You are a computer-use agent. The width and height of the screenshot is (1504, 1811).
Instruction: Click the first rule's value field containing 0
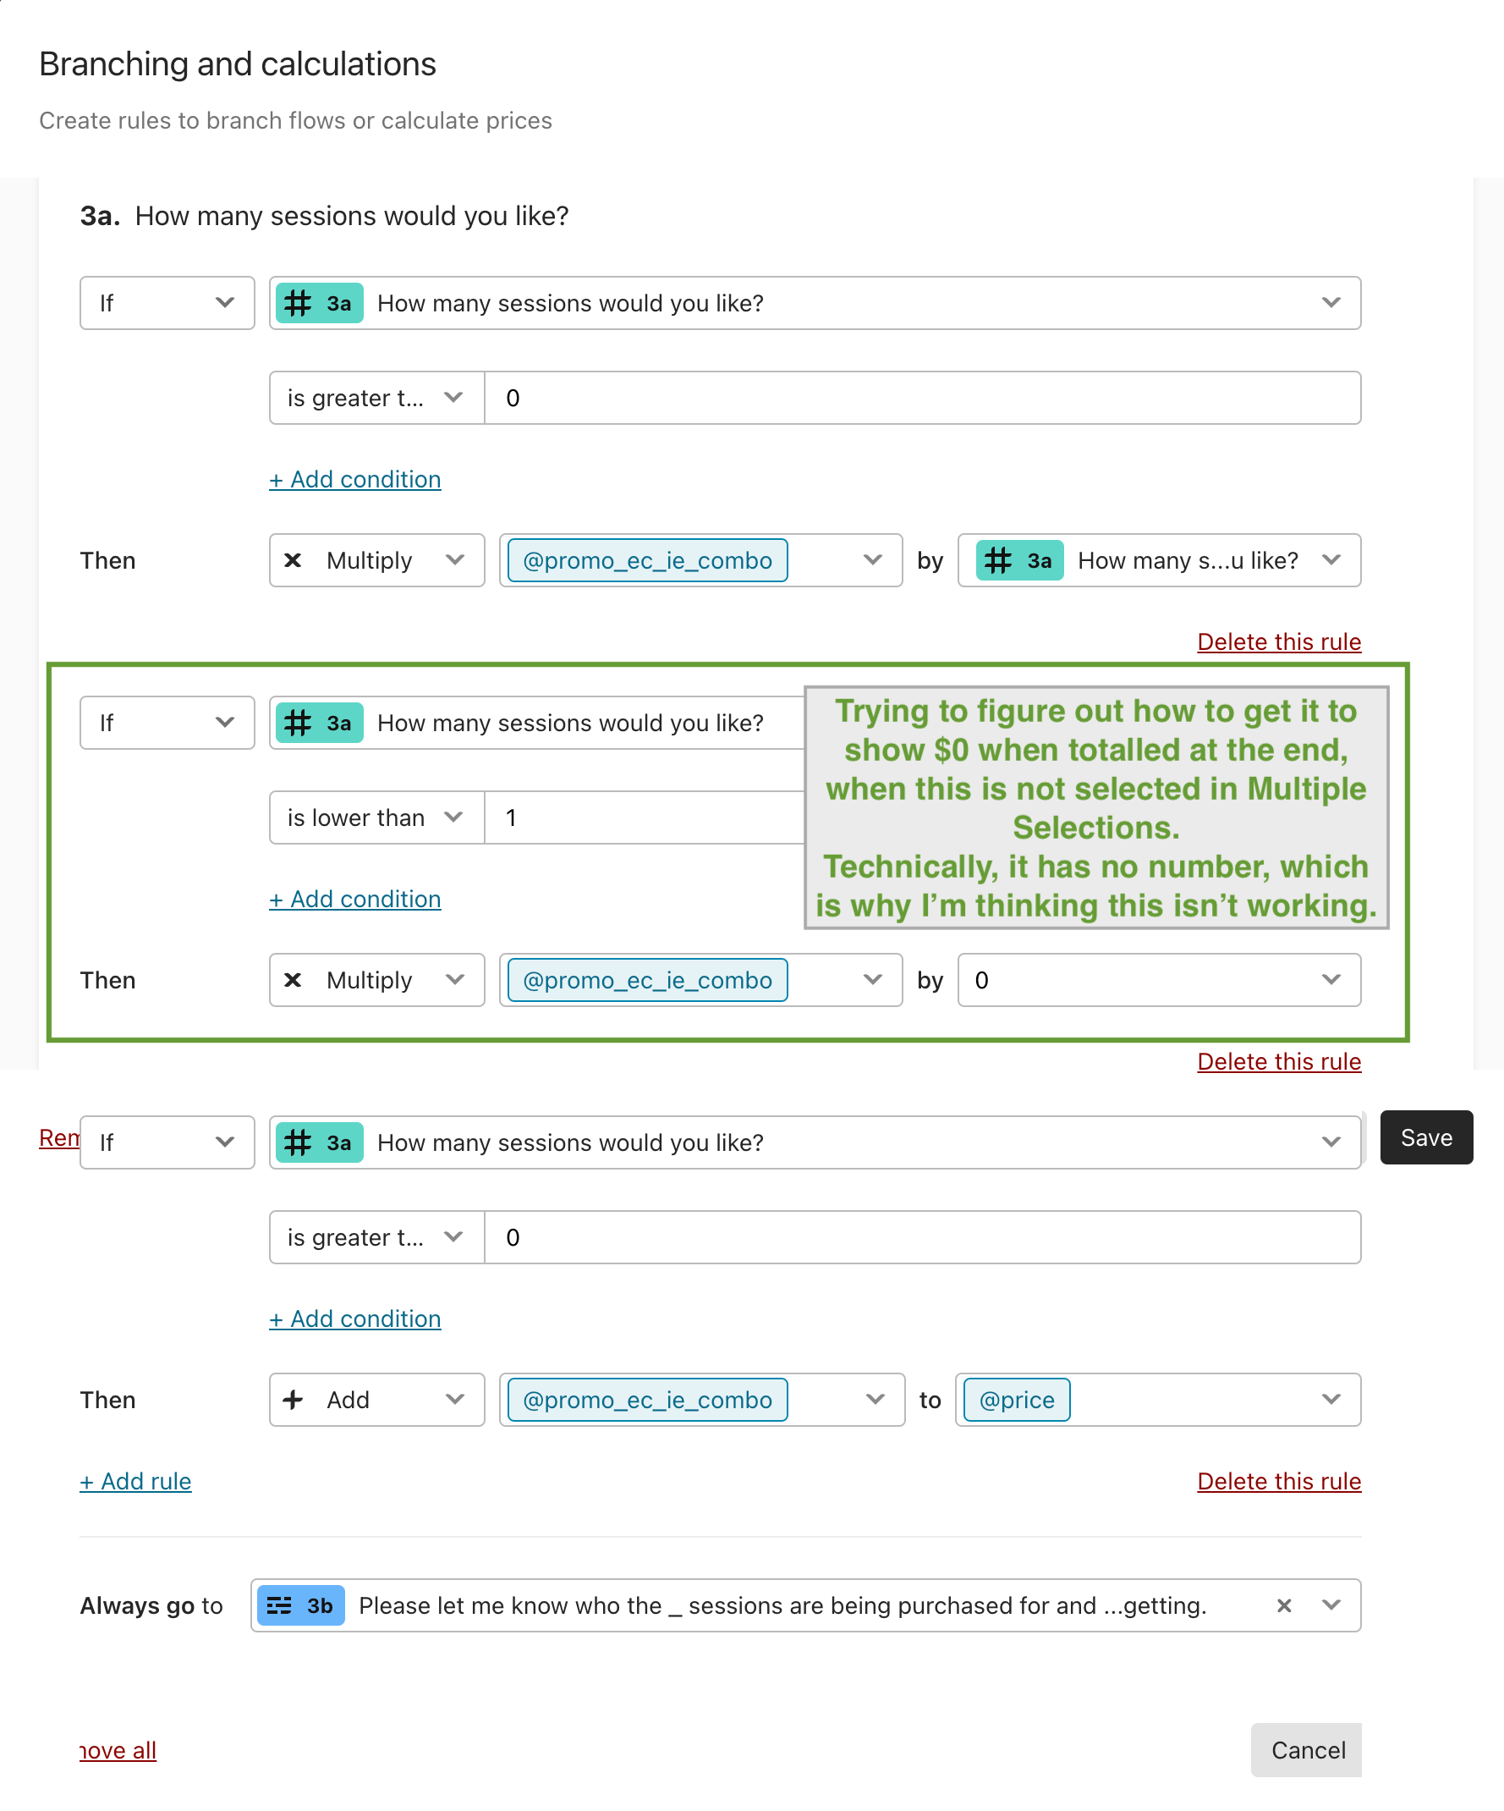(x=922, y=398)
